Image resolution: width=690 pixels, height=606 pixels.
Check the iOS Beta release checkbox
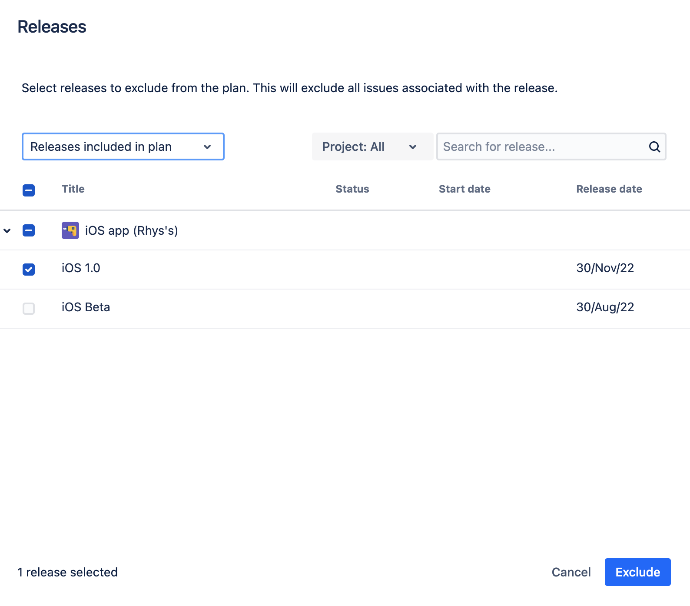tap(29, 309)
